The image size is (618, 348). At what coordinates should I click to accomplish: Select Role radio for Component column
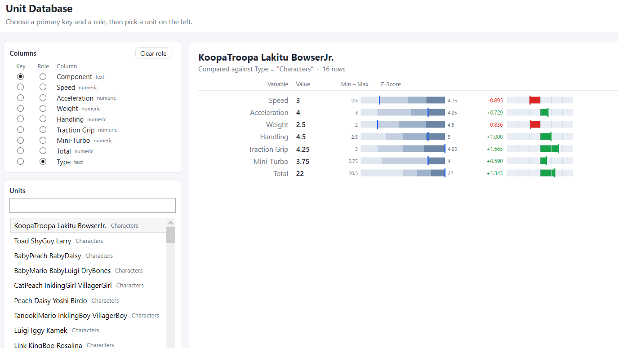click(43, 77)
